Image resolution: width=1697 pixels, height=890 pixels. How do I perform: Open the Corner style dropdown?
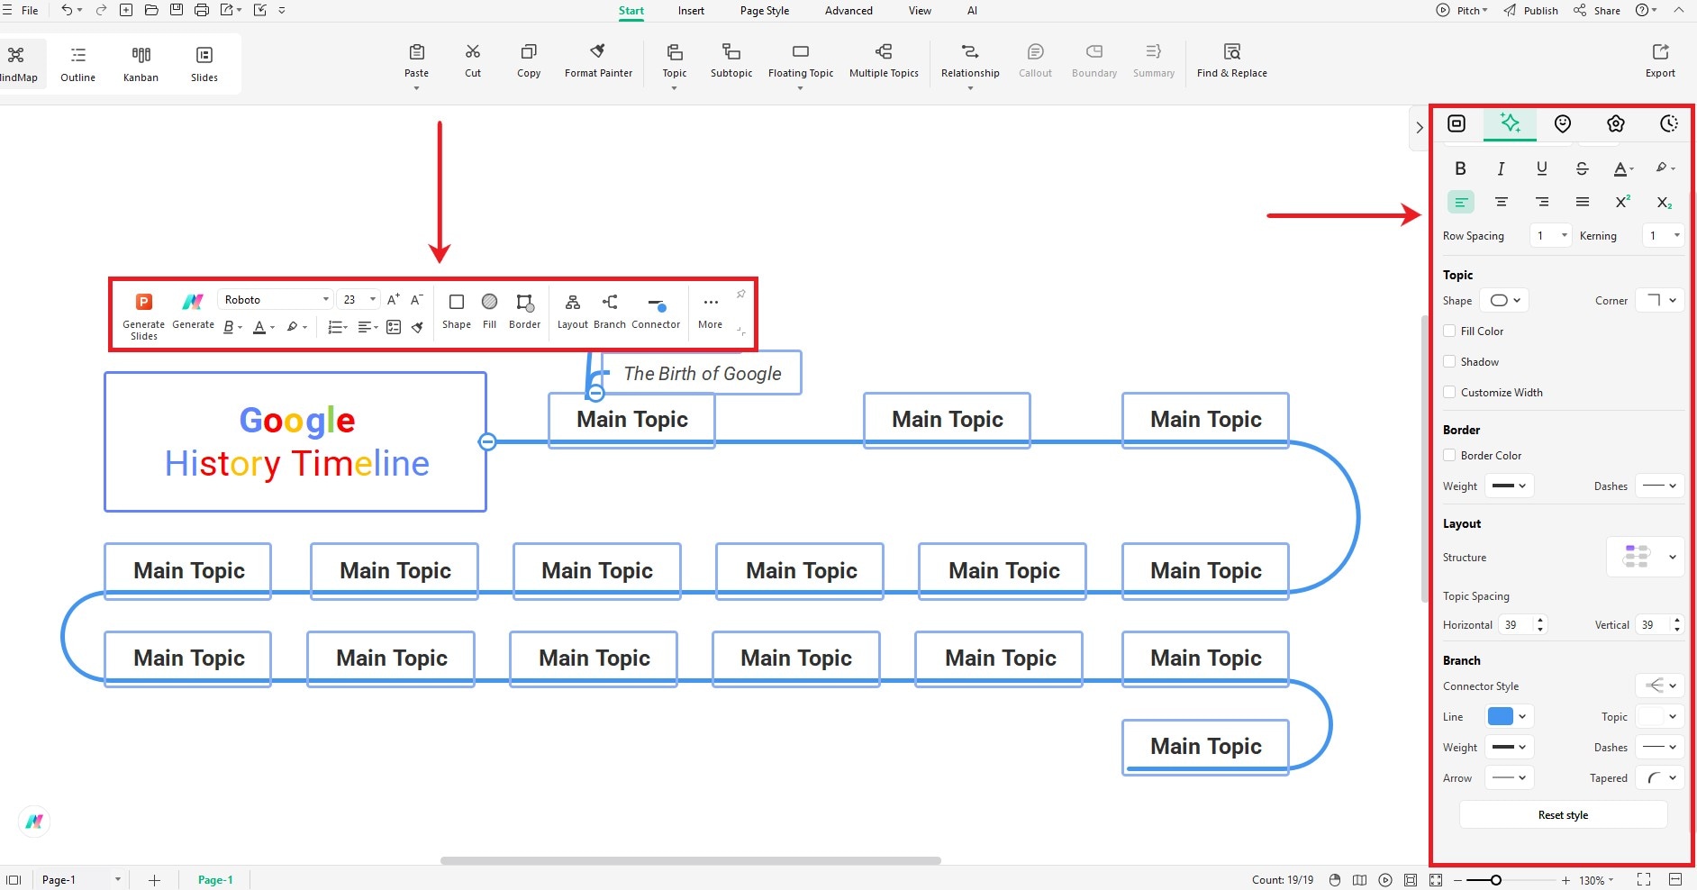point(1659,300)
